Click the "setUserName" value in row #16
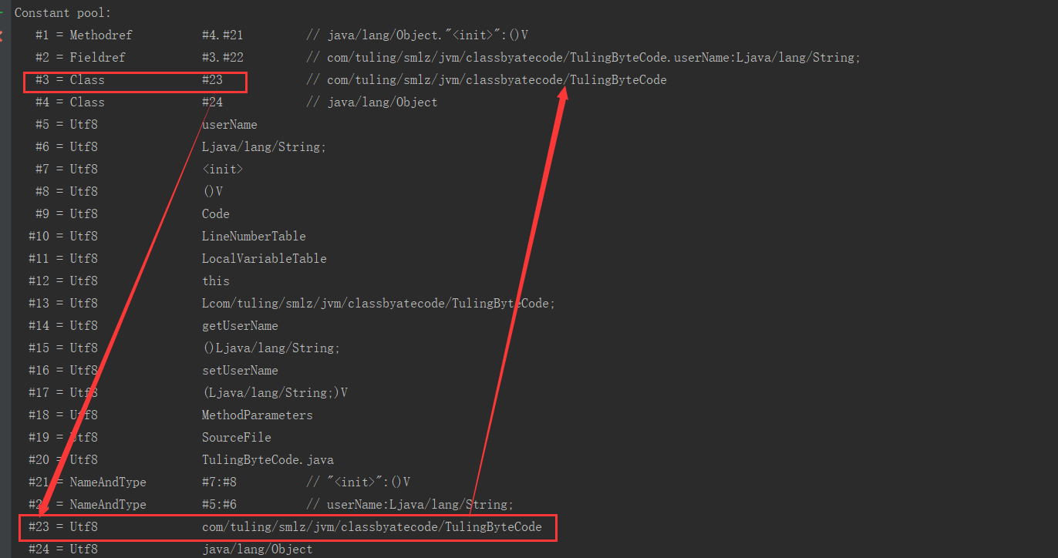Image resolution: width=1058 pixels, height=558 pixels. coord(240,370)
